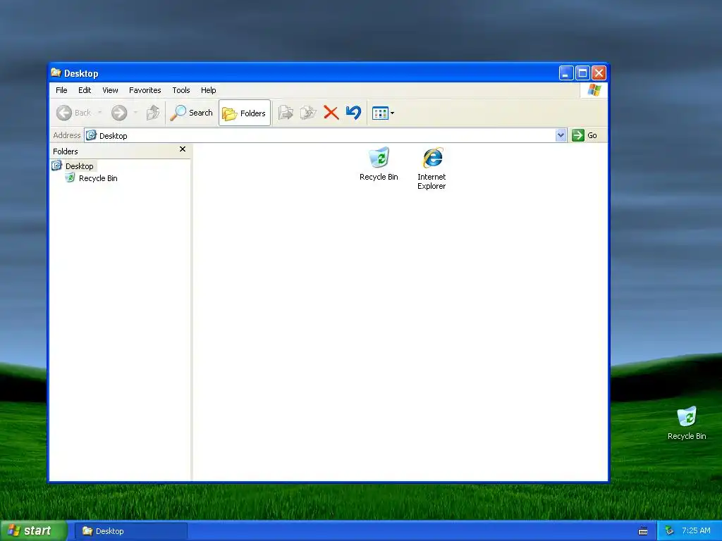Viewport: 722px width, 541px height.
Task: Open the Search pane
Action: pos(192,113)
